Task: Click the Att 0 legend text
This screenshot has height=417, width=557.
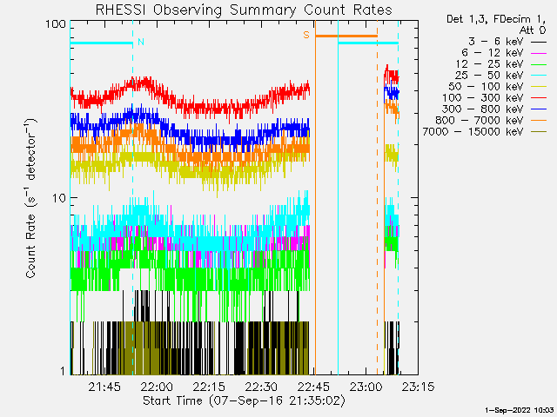Action: 532,30
